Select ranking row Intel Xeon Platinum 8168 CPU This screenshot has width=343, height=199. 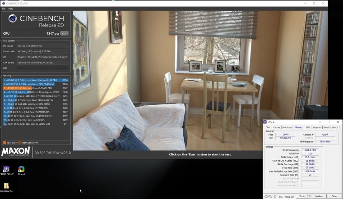coord(36,80)
